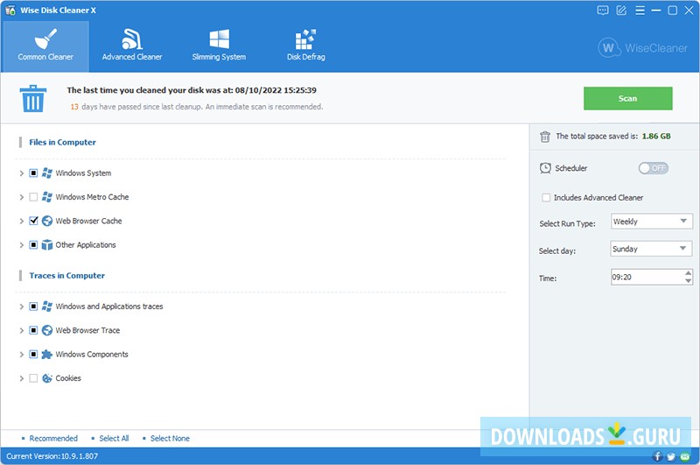Click the Traces in Computer heading
The width and height of the screenshot is (700, 465).
(x=67, y=276)
